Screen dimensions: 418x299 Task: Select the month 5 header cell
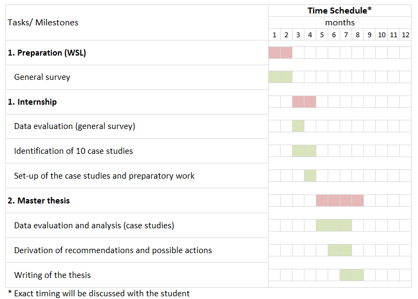(x=322, y=35)
